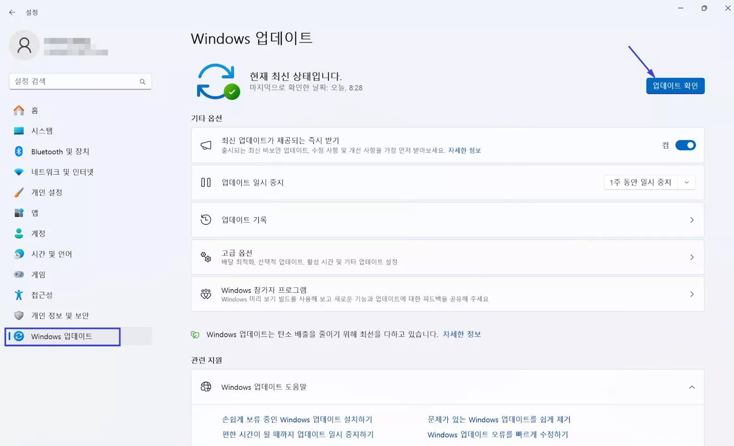Click the privacy and security shield icon
This screenshot has width=734, height=446.
click(19, 315)
